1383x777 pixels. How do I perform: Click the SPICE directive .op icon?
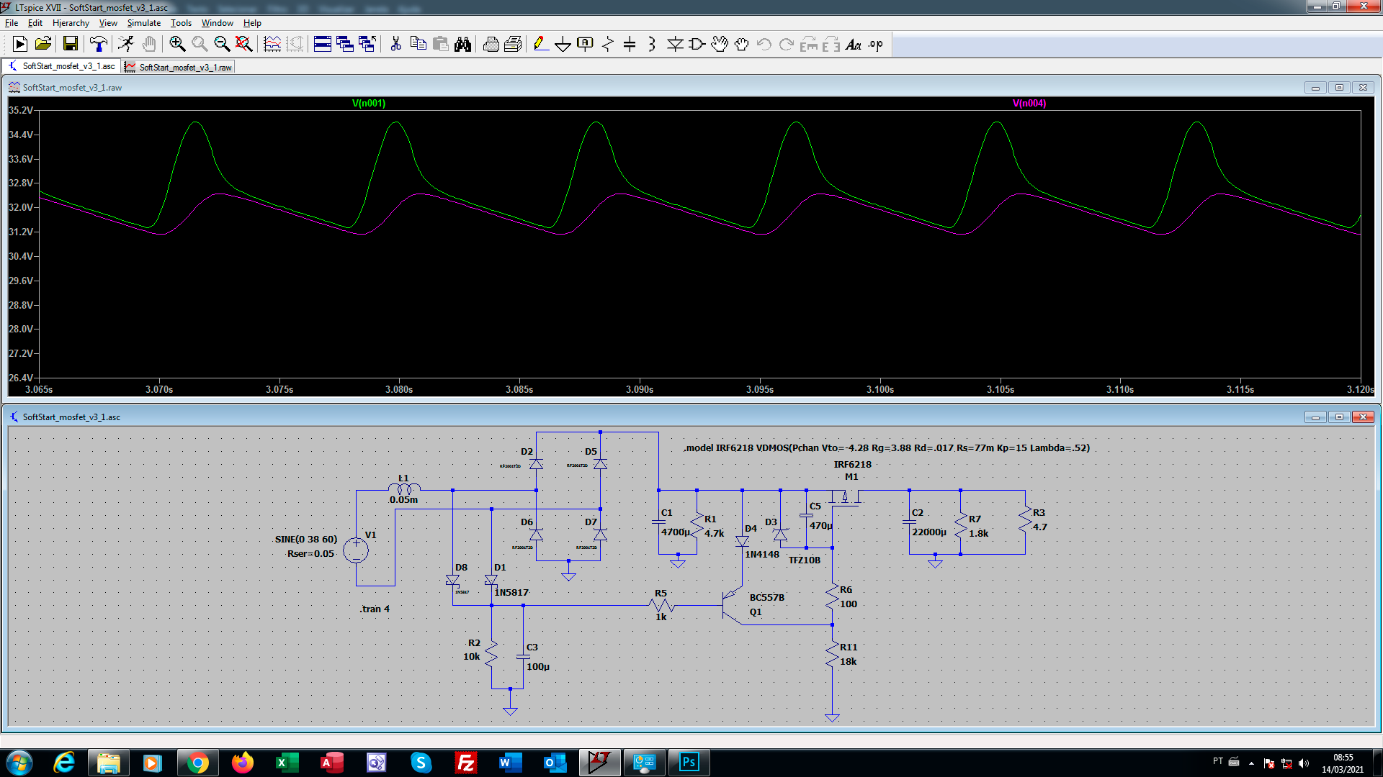876,45
